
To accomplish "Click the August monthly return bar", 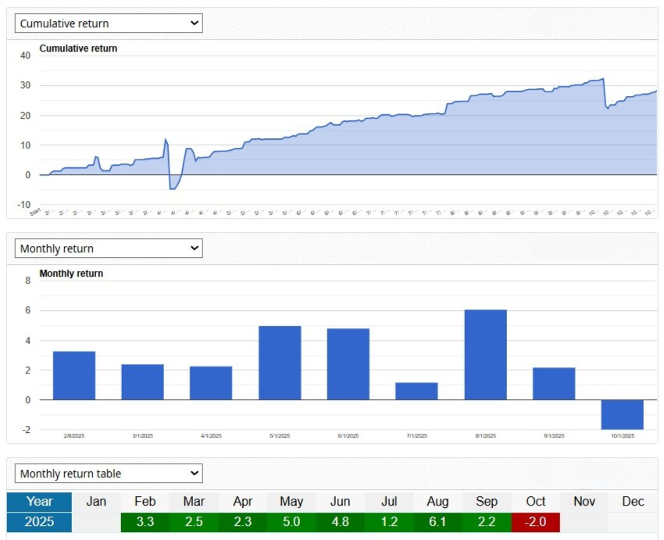I will click(485, 355).
